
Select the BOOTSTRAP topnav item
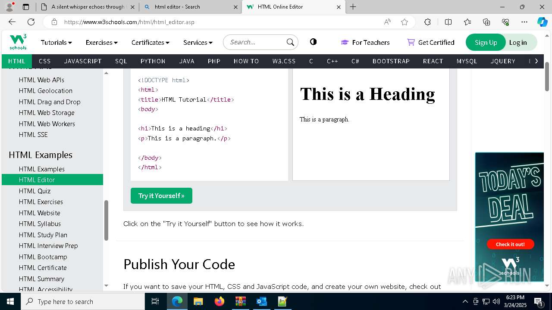pos(391,61)
